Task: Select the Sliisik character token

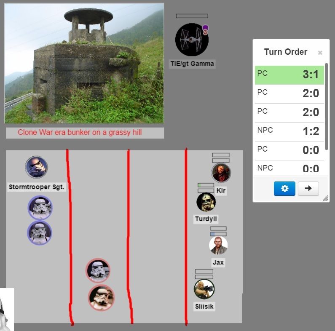Action: click(x=204, y=289)
